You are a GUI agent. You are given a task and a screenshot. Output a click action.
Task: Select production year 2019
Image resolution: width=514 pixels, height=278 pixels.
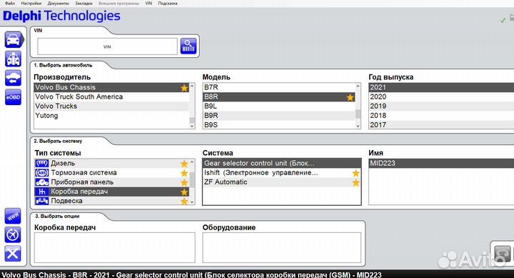(x=441, y=106)
